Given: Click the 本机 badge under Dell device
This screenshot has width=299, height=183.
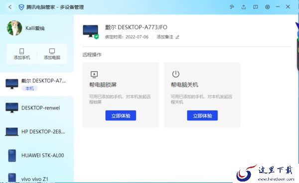Looking at the screenshot, I should pos(29,88).
